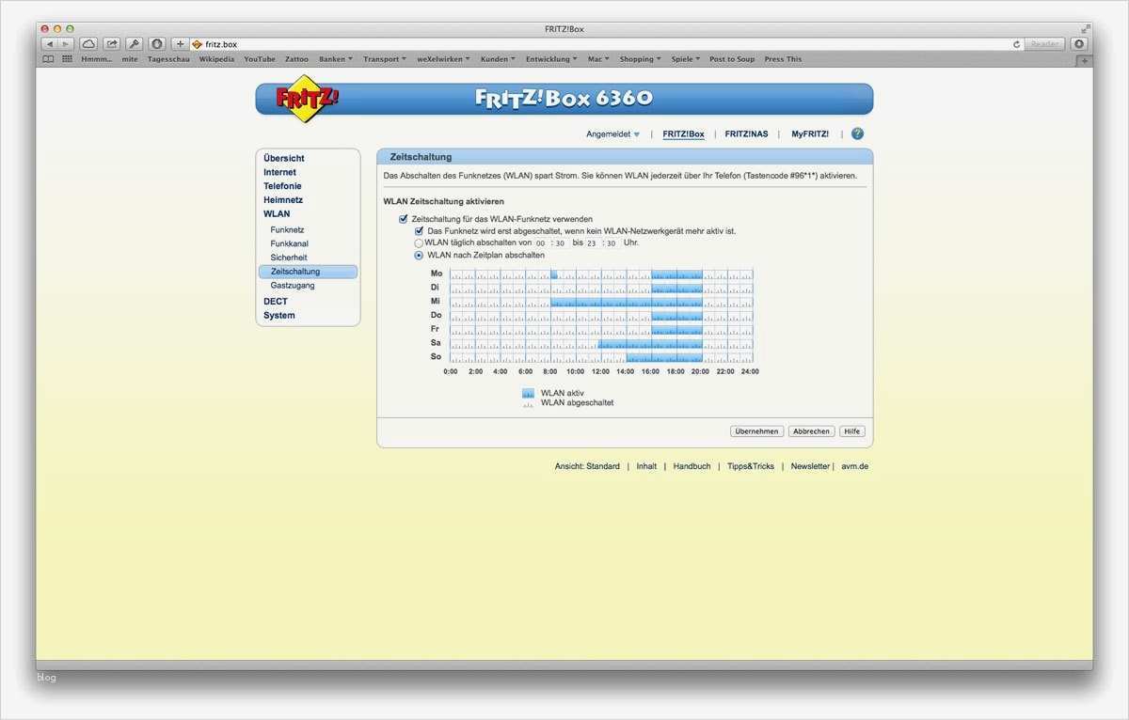The height and width of the screenshot is (720, 1129).
Task: Open the Shopping bookmarks folder
Action: click(x=641, y=59)
